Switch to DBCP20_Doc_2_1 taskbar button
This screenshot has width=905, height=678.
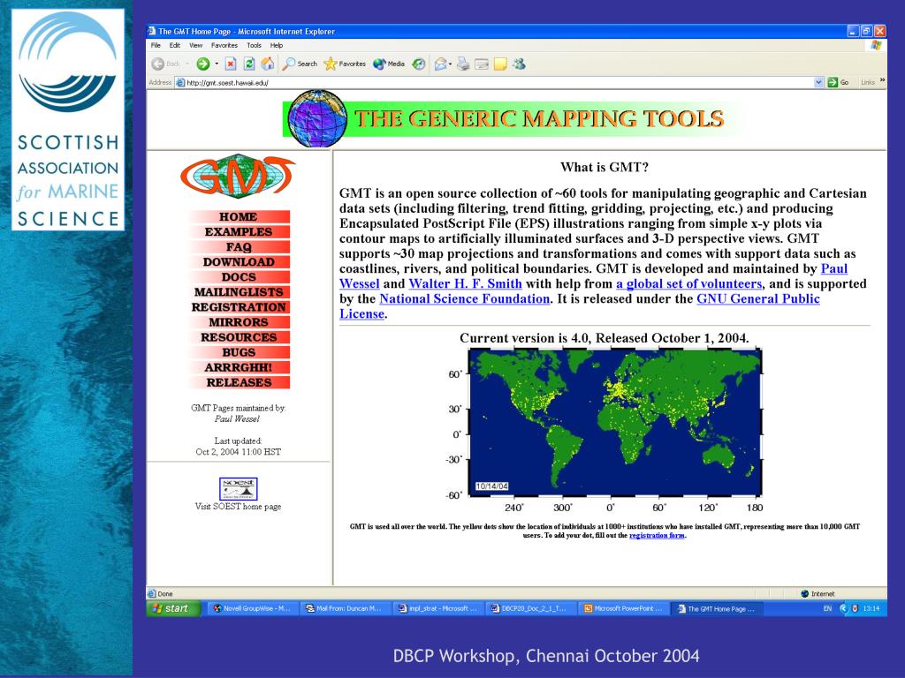529,608
